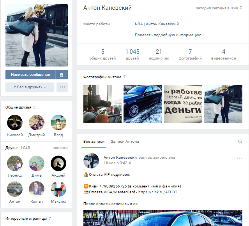
Task: Click the pinned post author avatar
Action: (x=91, y=160)
